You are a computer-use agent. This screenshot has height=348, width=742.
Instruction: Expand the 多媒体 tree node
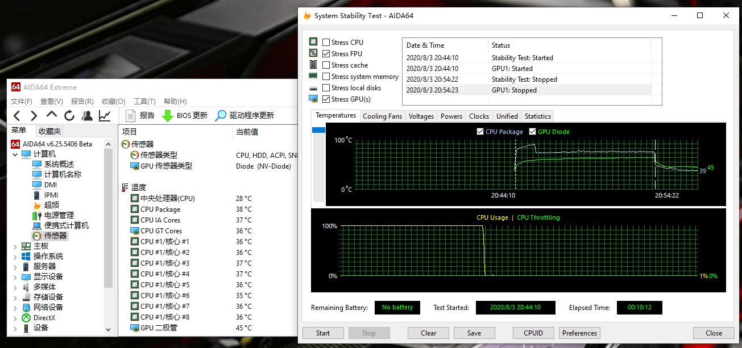(x=15, y=287)
